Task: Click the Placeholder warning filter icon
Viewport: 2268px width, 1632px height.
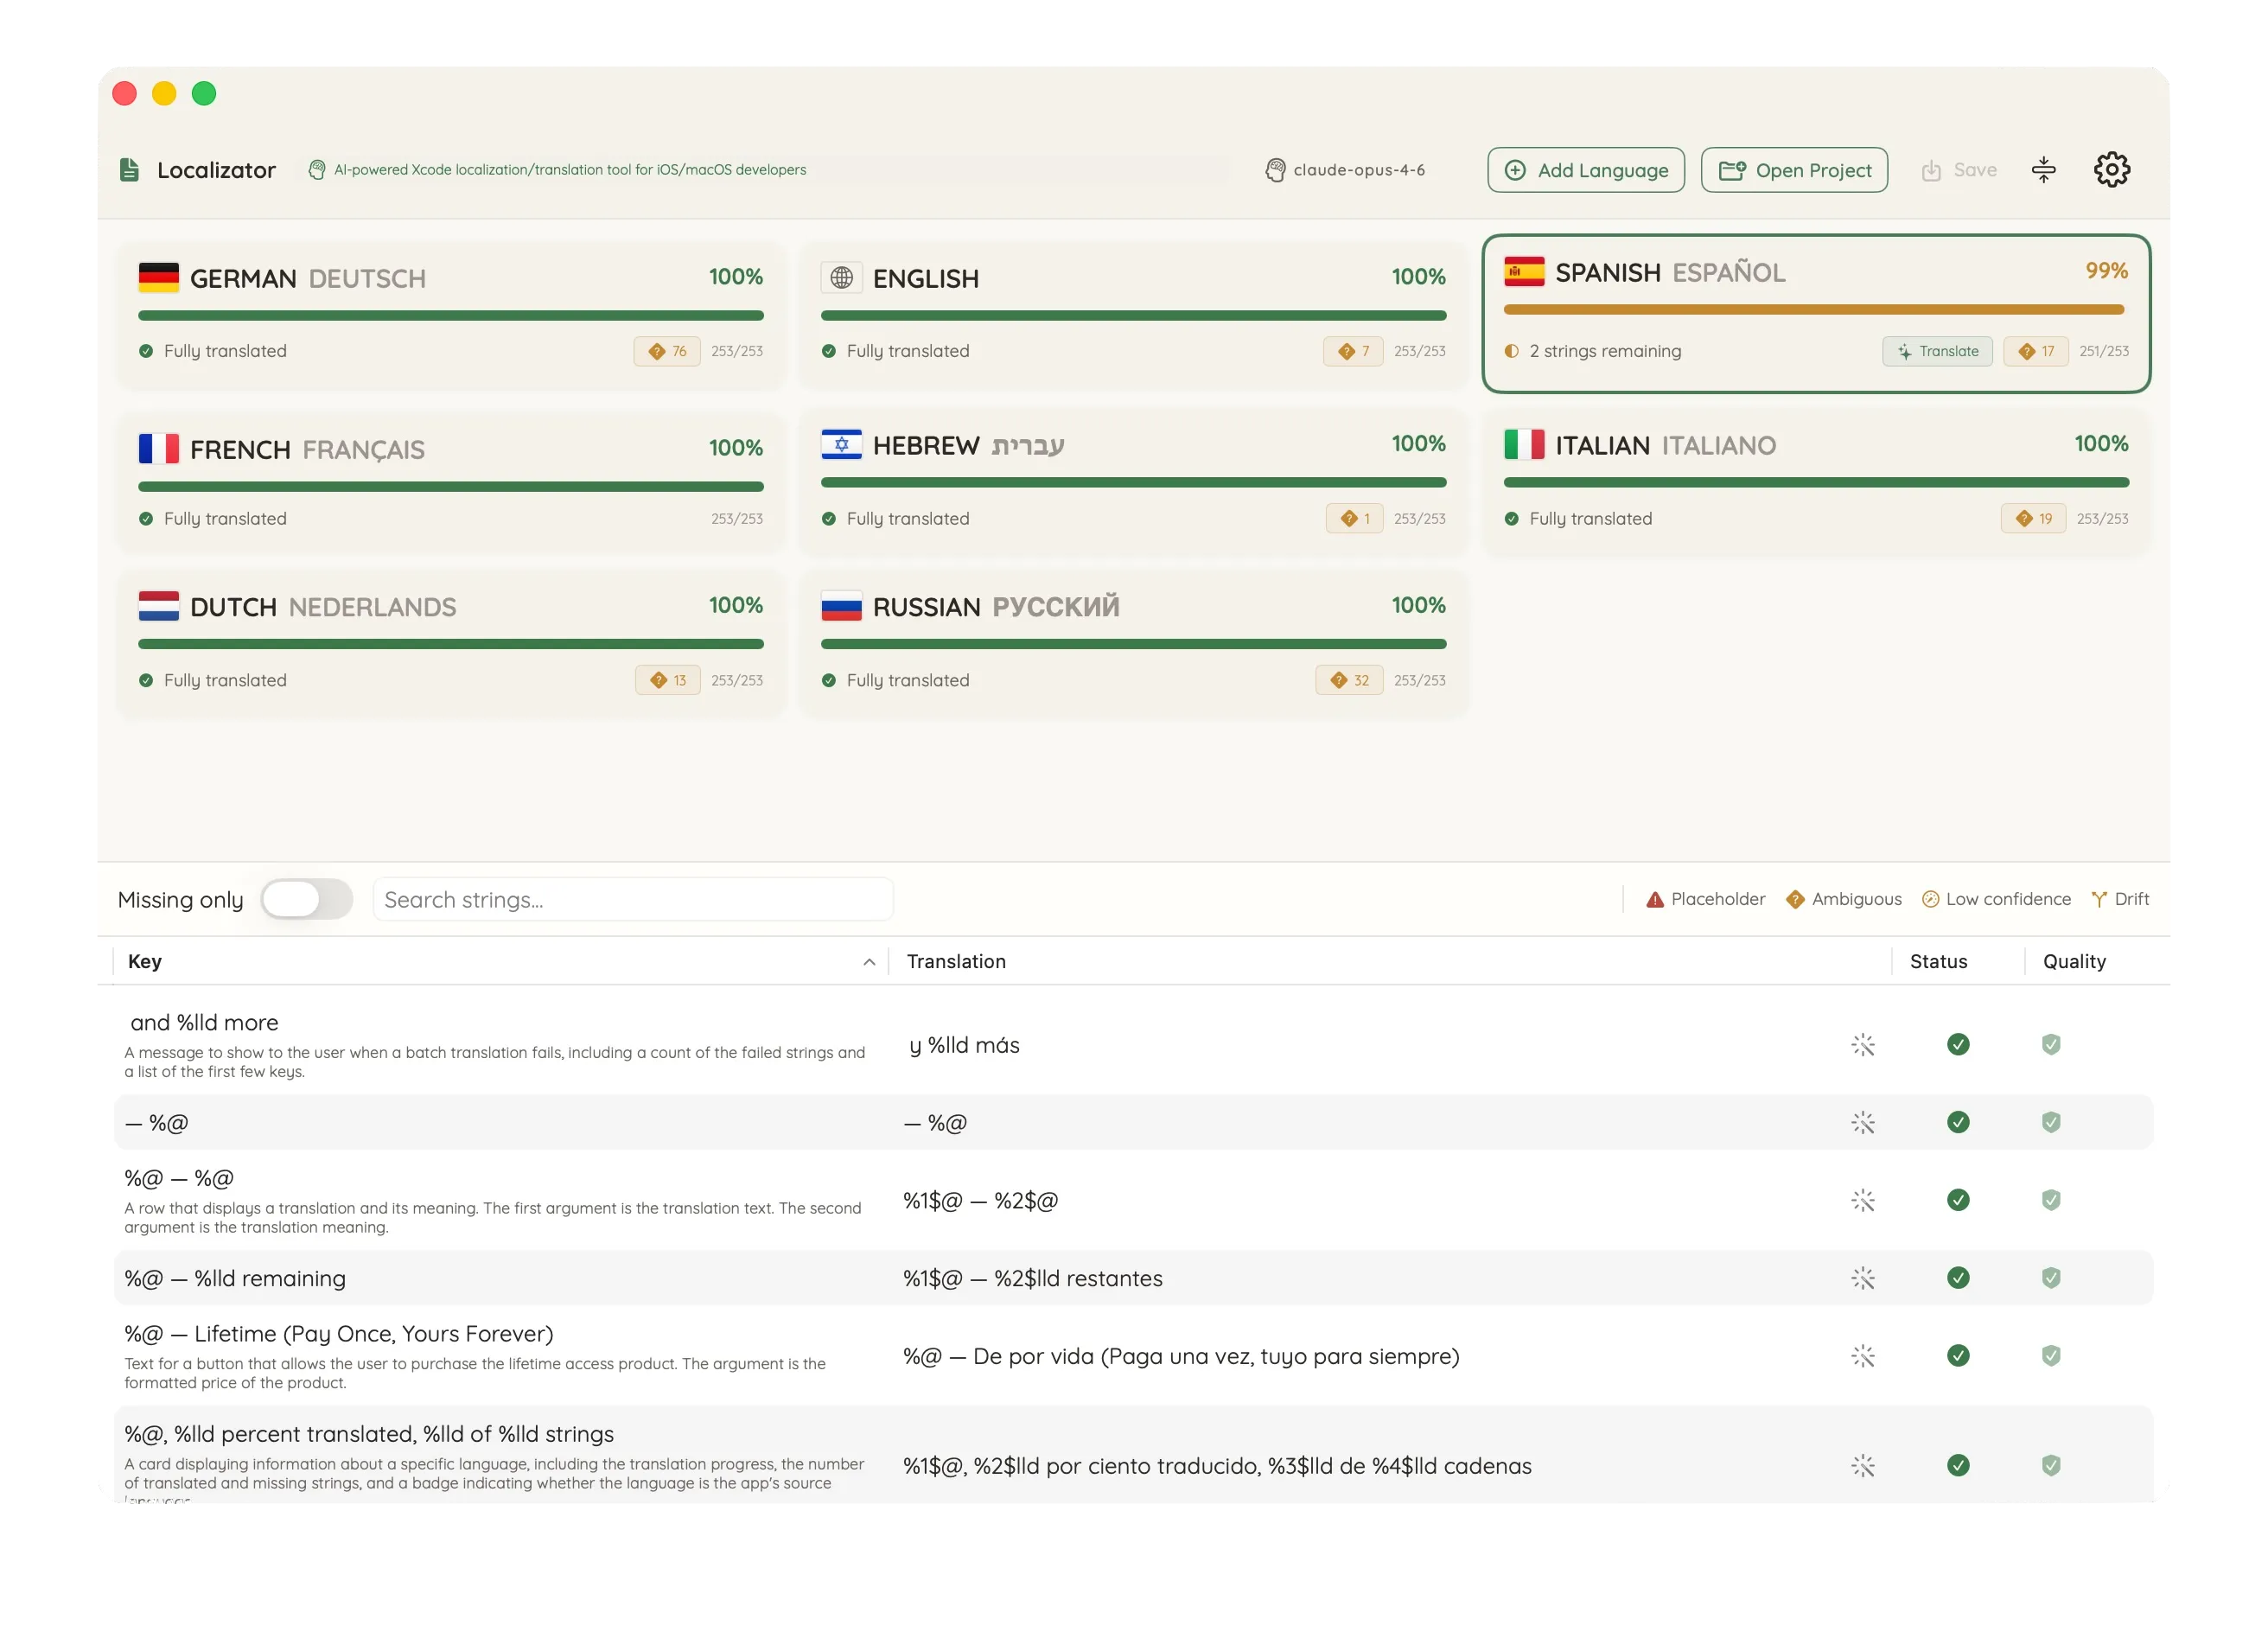Action: 1655,899
